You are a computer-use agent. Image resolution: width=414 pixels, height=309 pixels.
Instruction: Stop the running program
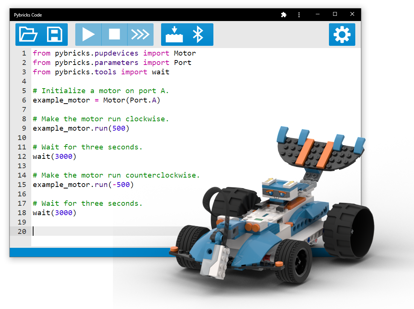pyautogui.click(x=115, y=34)
